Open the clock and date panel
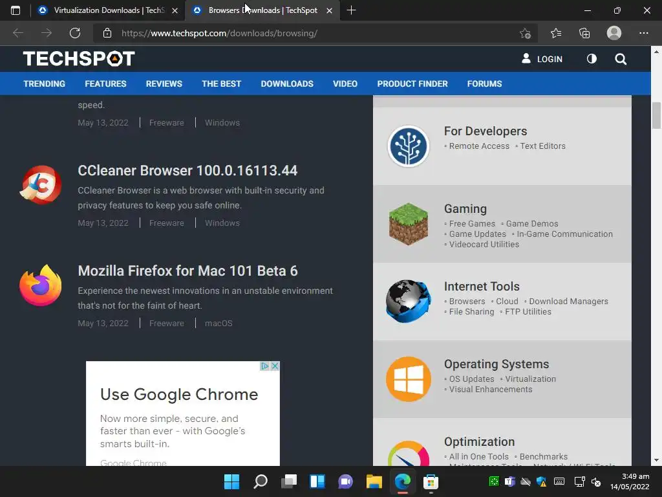 (x=629, y=481)
